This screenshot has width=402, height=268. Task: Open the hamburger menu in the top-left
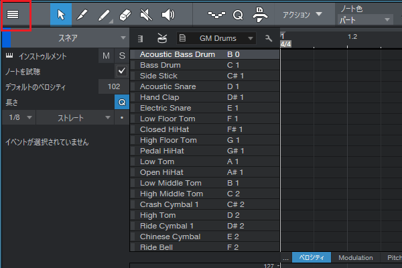(x=13, y=14)
